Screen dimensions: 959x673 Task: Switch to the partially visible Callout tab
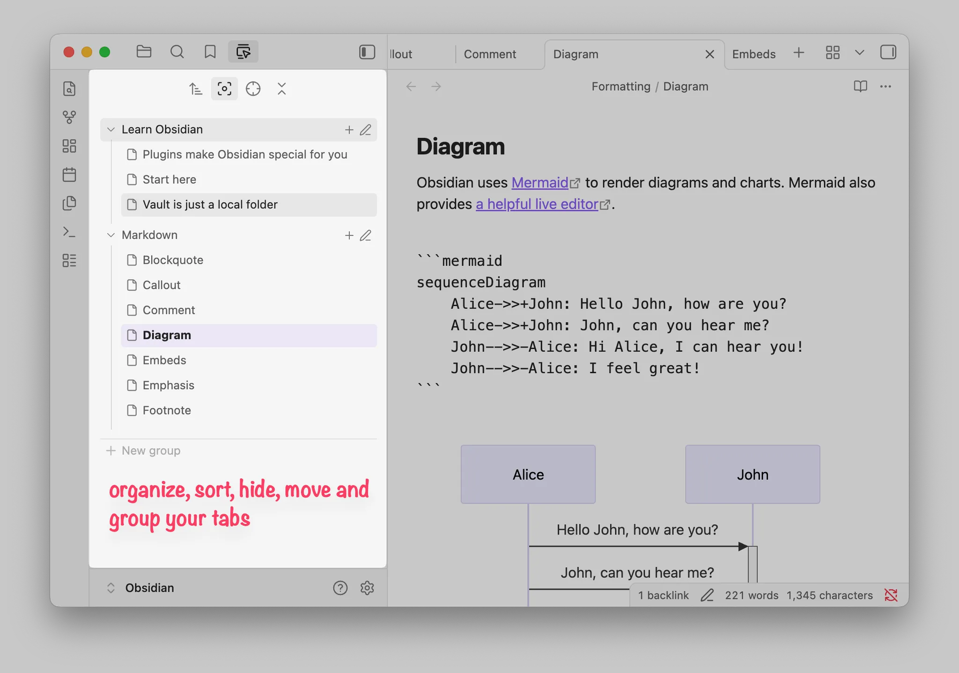tap(401, 54)
